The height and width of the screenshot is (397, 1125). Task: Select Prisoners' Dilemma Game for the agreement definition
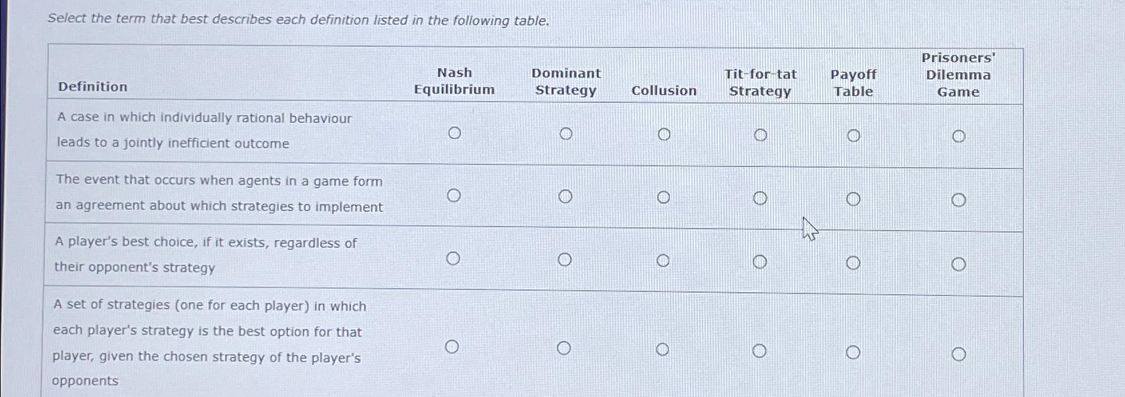(960, 198)
